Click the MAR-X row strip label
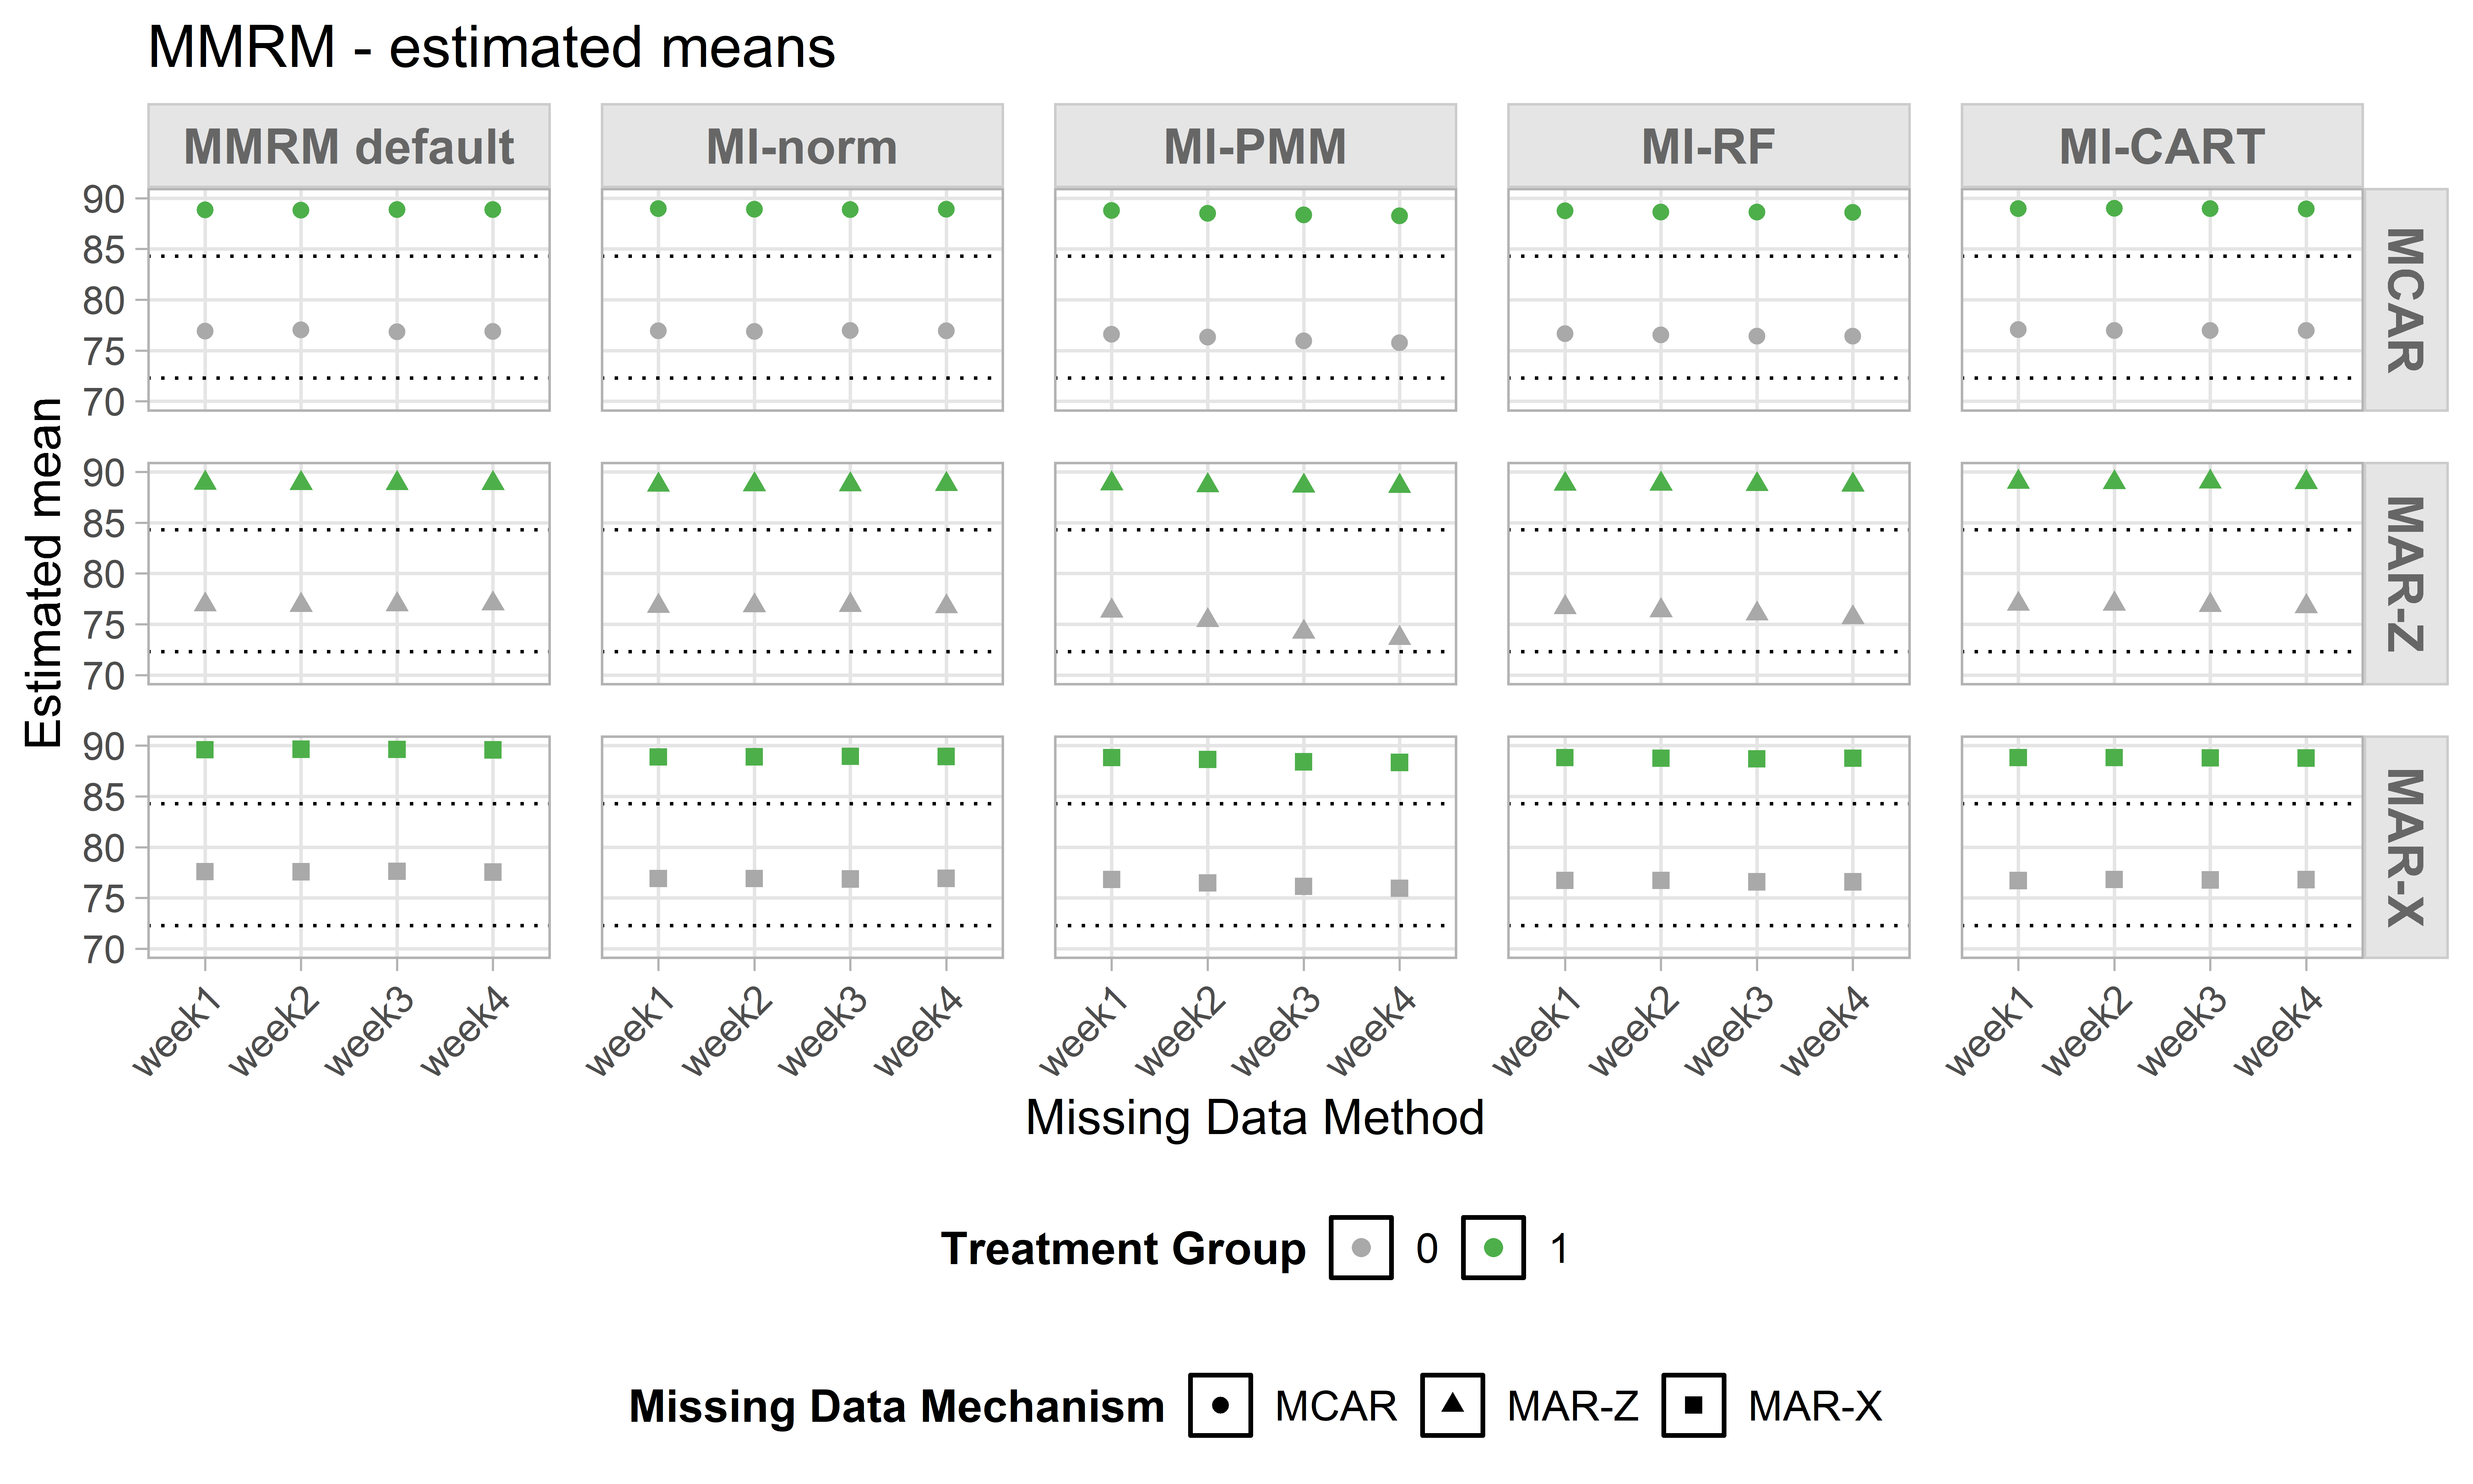 pyautogui.click(x=2405, y=847)
